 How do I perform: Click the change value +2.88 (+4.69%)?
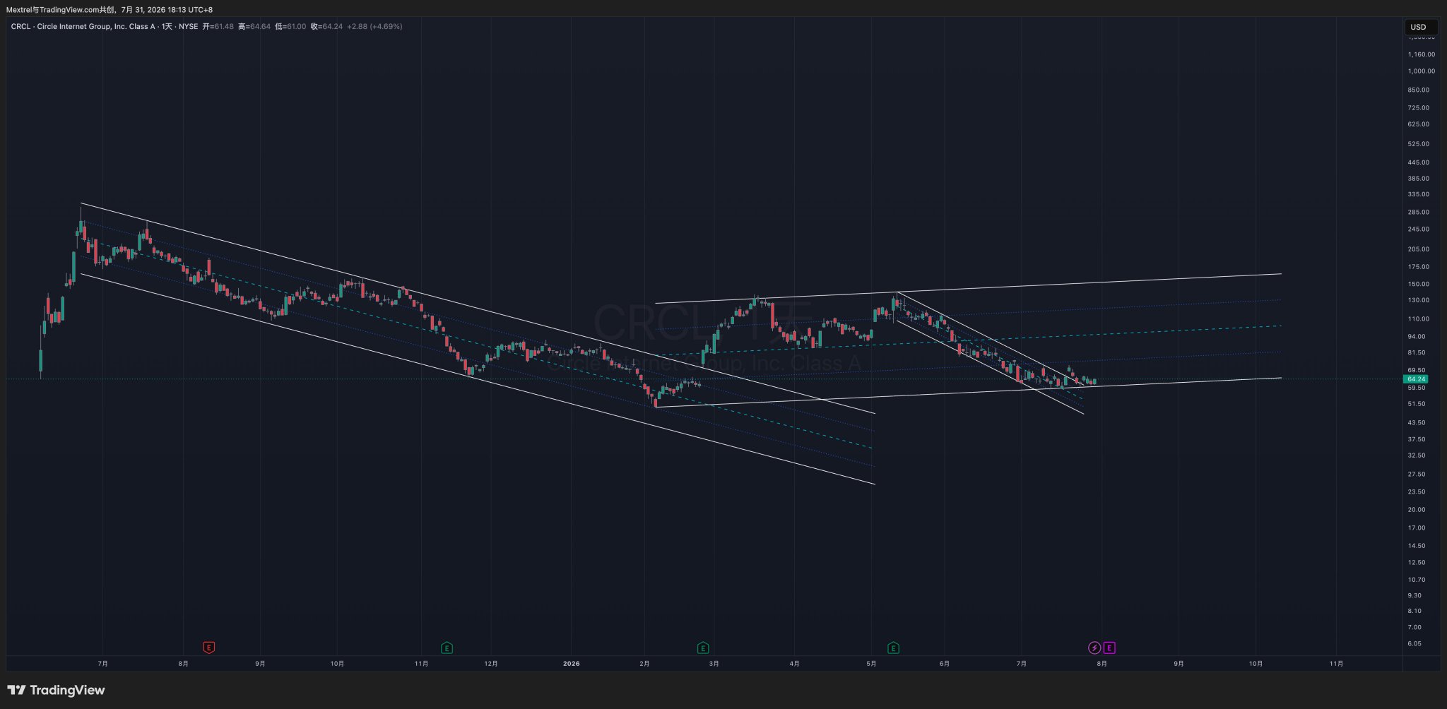(374, 27)
